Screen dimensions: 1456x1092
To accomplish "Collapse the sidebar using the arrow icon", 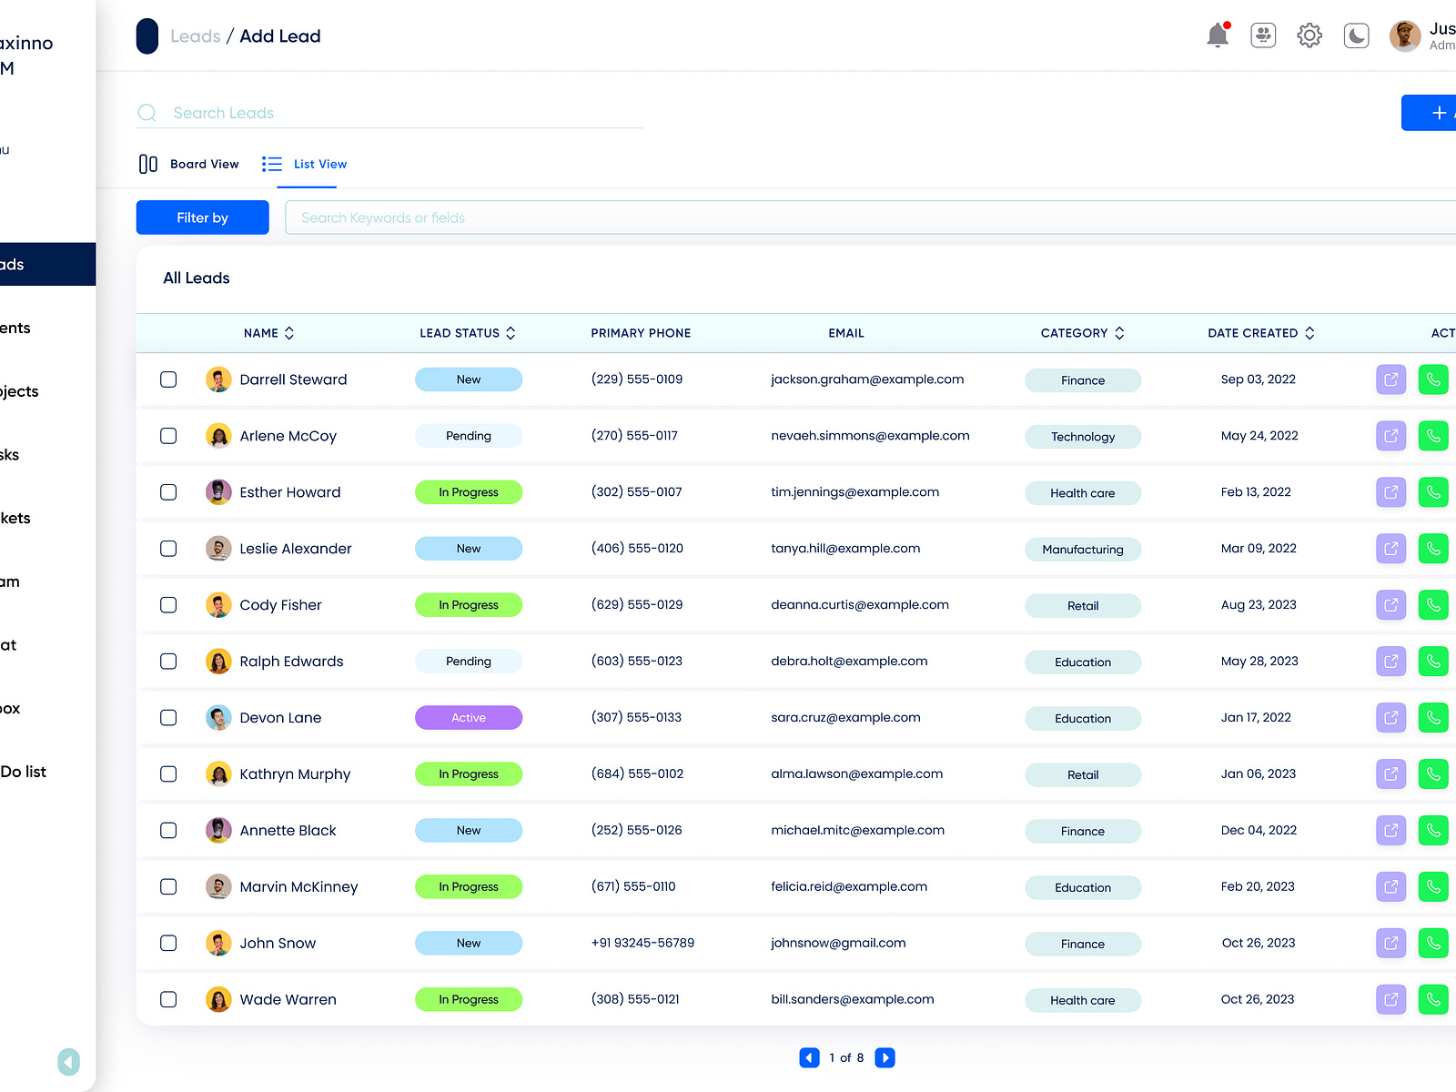I will tap(68, 1061).
